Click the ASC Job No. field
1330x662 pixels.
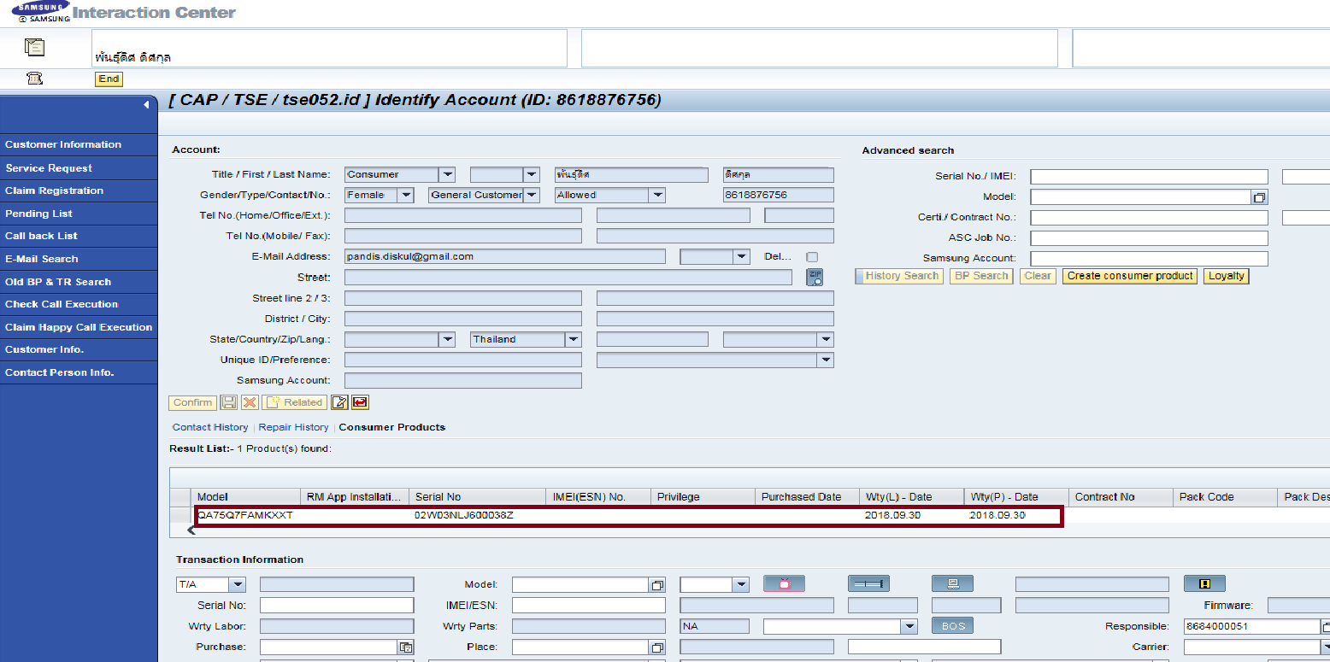click(x=1149, y=238)
